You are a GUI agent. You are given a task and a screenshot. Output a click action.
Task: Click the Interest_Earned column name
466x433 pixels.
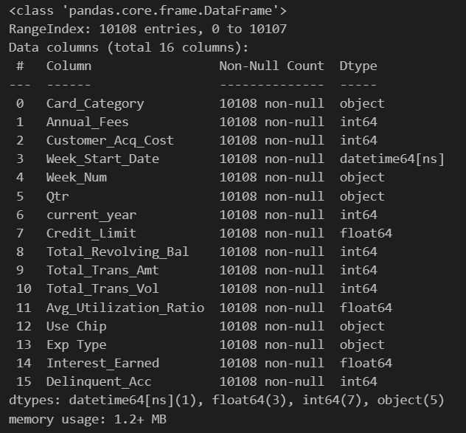(x=102, y=363)
